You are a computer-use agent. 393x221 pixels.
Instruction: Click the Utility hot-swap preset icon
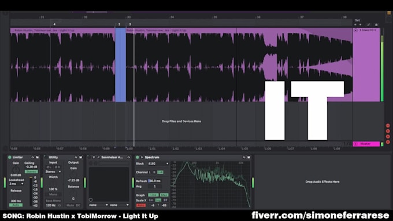[76, 157]
